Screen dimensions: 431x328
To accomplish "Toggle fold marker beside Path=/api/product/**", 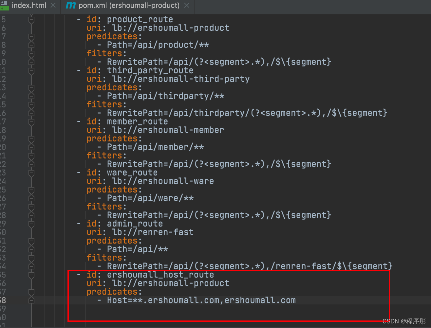I will 31,45.
